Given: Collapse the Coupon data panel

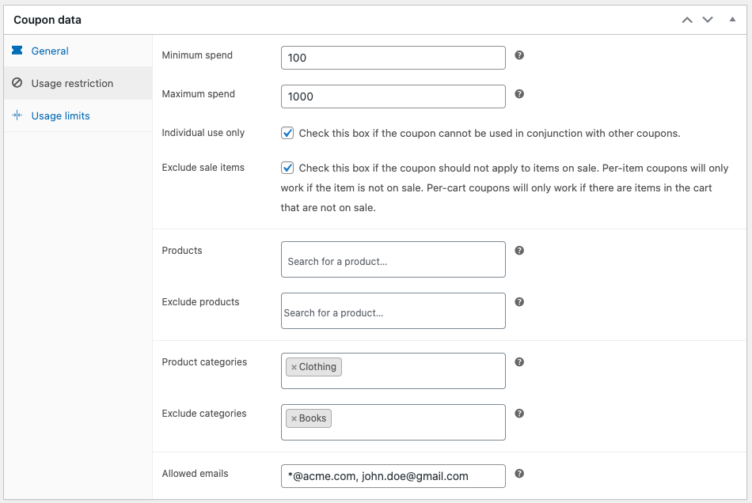Looking at the screenshot, I should pyautogui.click(x=732, y=20).
